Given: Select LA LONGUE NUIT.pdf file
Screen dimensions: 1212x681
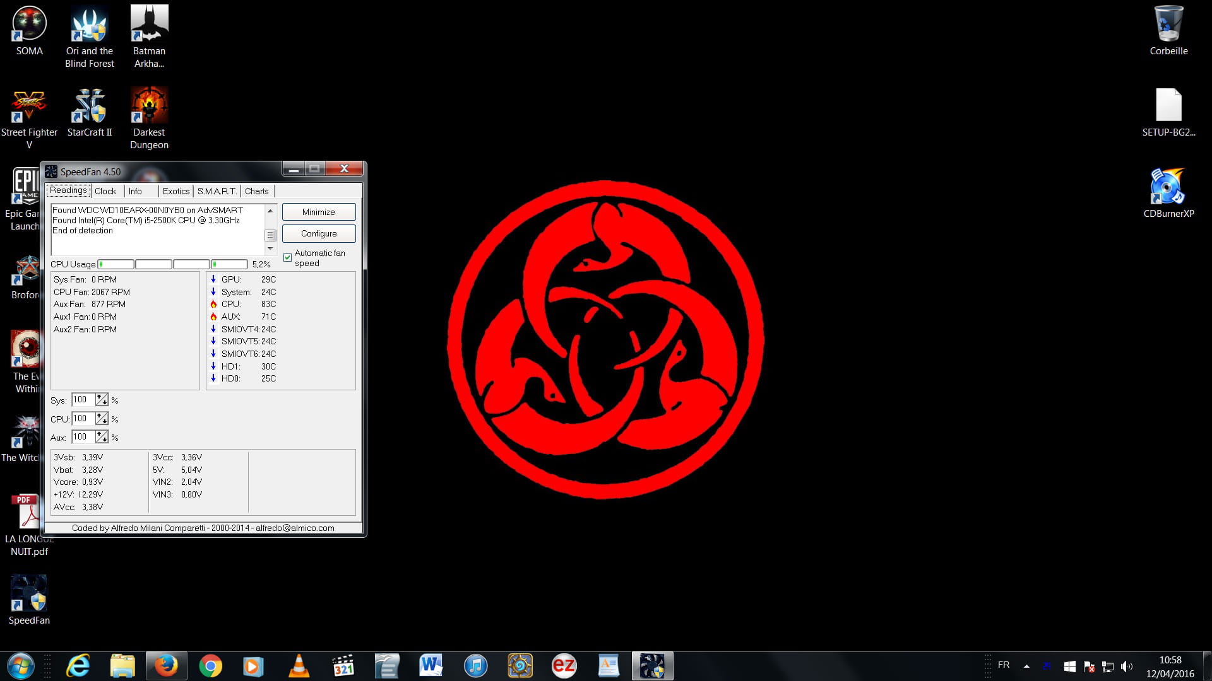Looking at the screenshot, I should [29, 525].
